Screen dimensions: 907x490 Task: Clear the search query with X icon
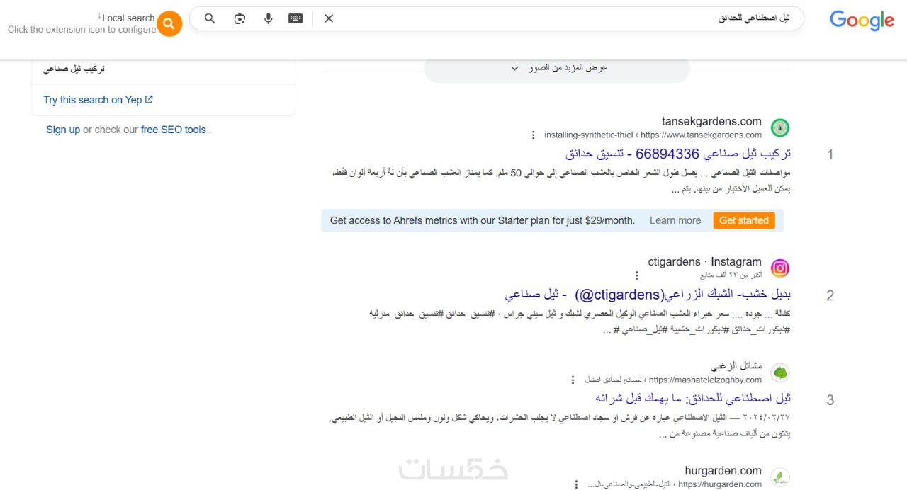pos(329,18)
